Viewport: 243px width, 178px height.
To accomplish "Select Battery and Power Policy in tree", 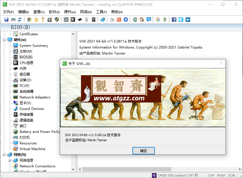I will point(40,132).
